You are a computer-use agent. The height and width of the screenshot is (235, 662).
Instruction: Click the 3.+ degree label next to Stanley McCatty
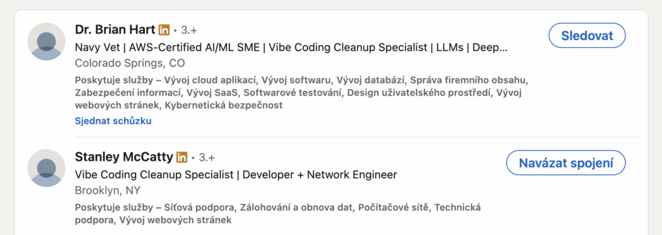pyautogui.click(x=207, y=158)
